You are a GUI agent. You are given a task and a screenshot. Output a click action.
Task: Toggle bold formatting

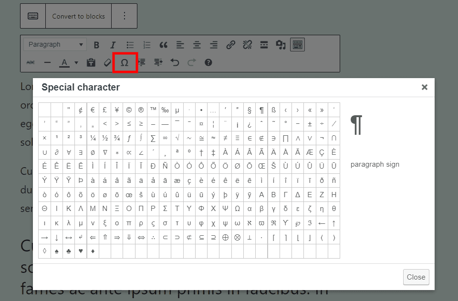coord(96,45)
